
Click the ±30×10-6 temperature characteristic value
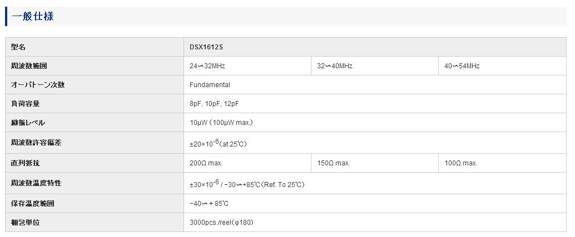[246, 184]
